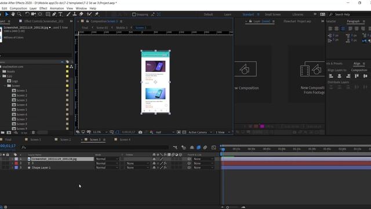
Task: Open the Composition menu
Action: 18,8
